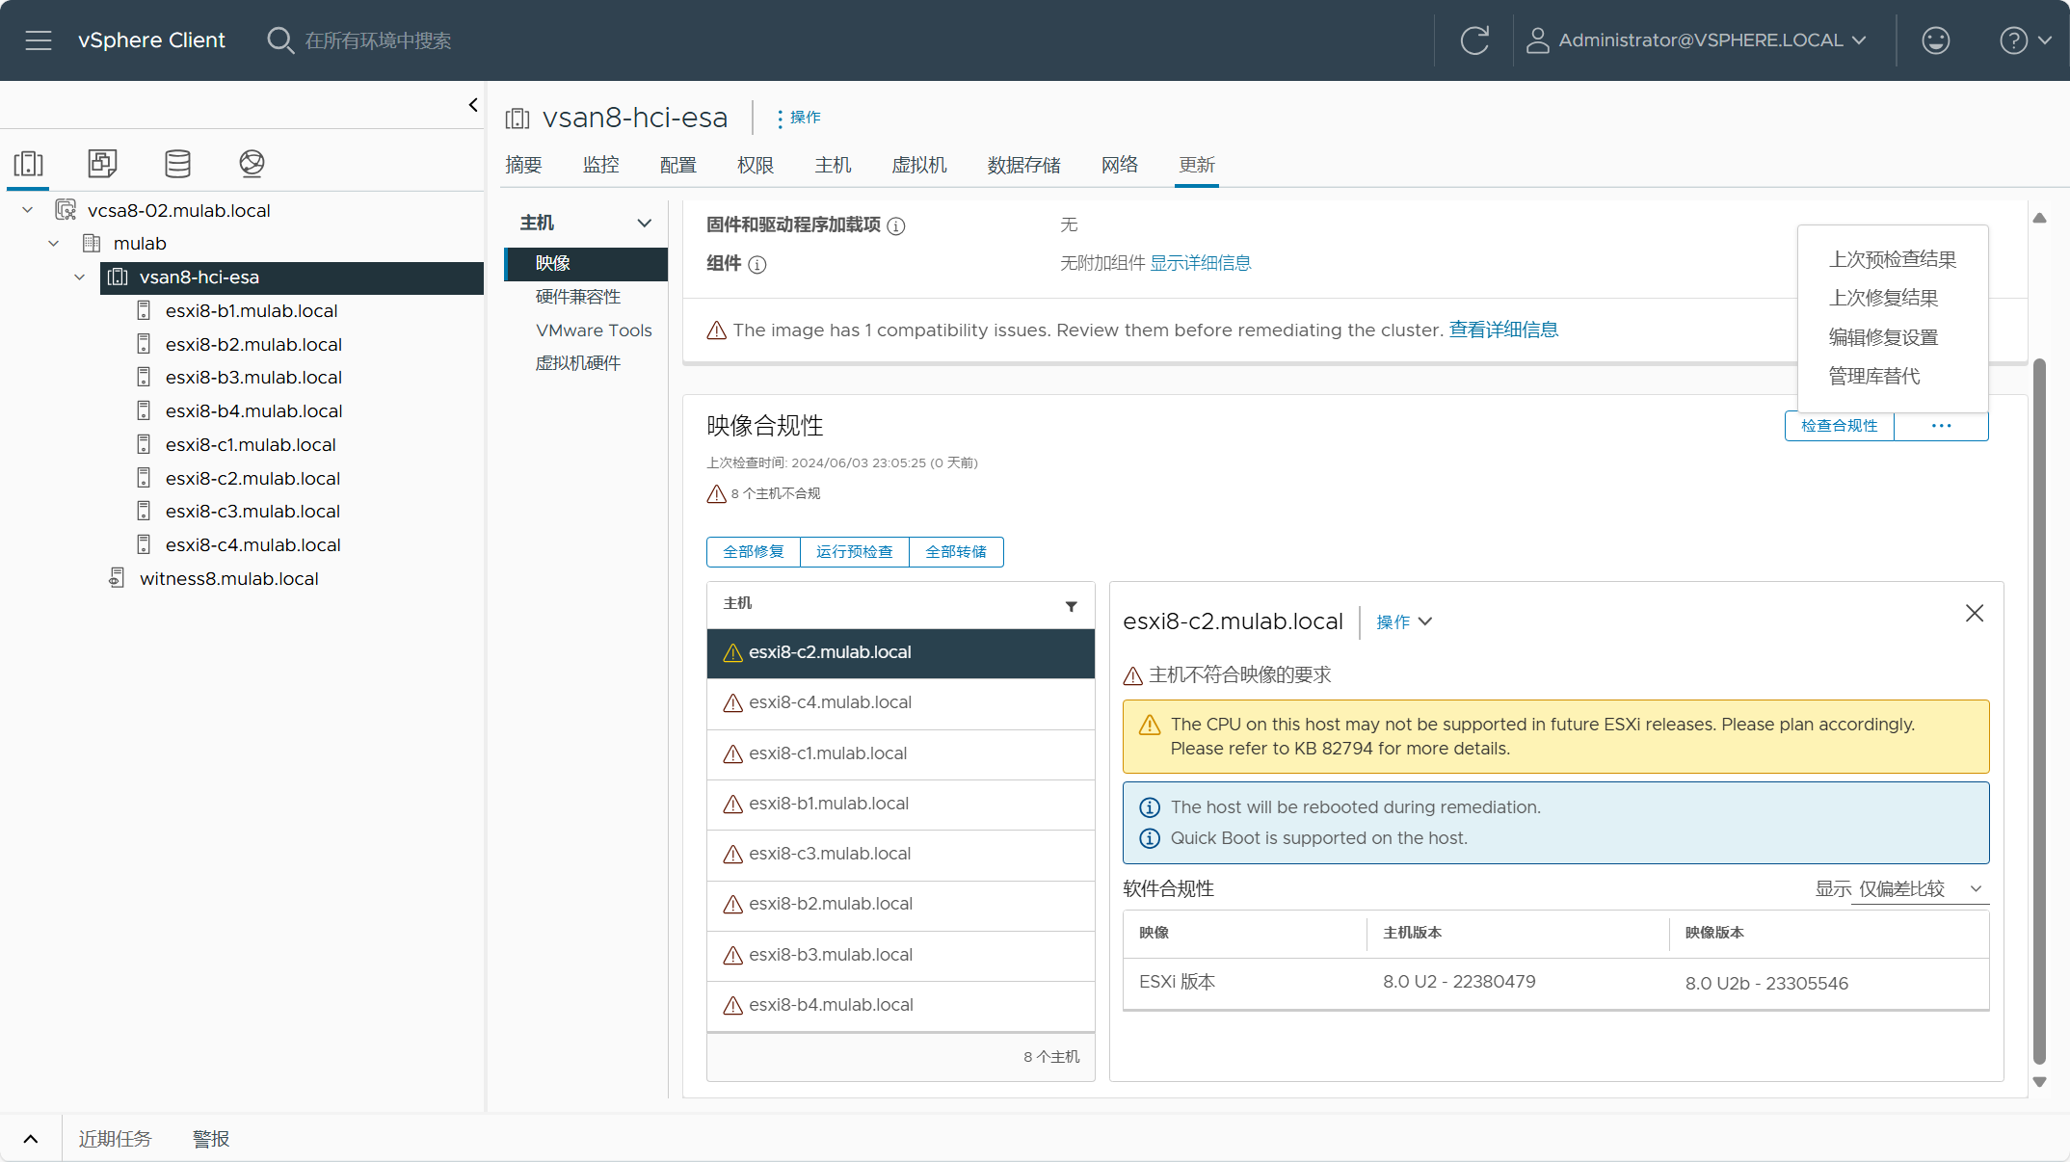Switch to Hosts and Clusters inventory view

click(x=29, y=163)
